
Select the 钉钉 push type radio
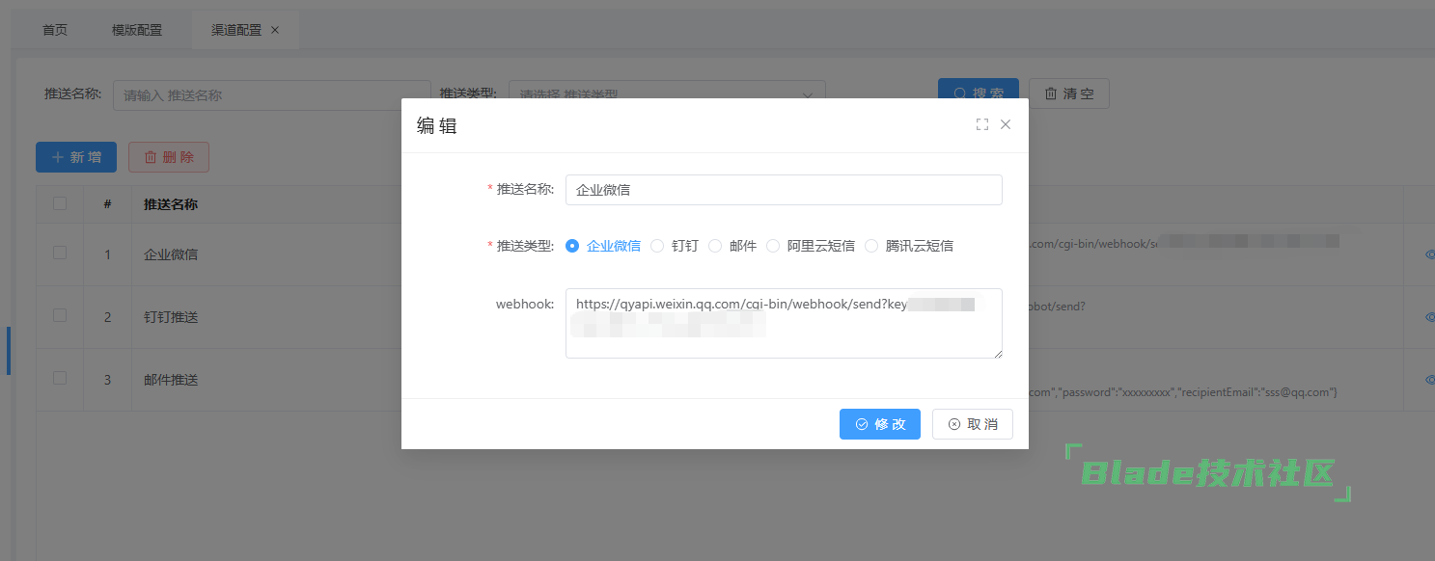657,246
